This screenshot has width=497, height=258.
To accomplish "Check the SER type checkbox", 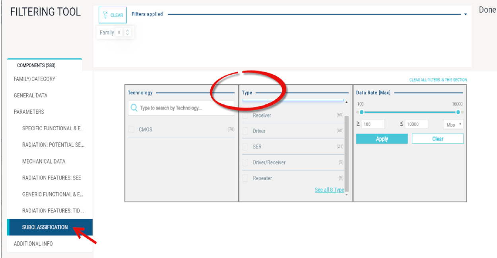I will pos(245,146).
